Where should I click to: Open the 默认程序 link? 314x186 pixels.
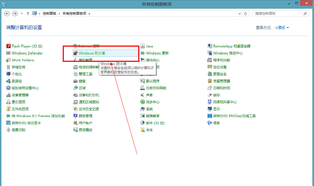(153, 81)
